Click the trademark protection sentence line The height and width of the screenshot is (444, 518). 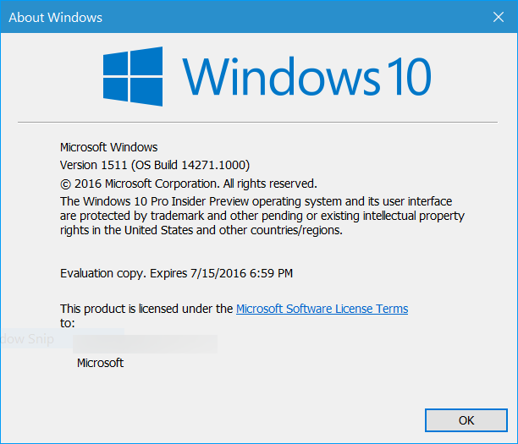coord(262,216)
